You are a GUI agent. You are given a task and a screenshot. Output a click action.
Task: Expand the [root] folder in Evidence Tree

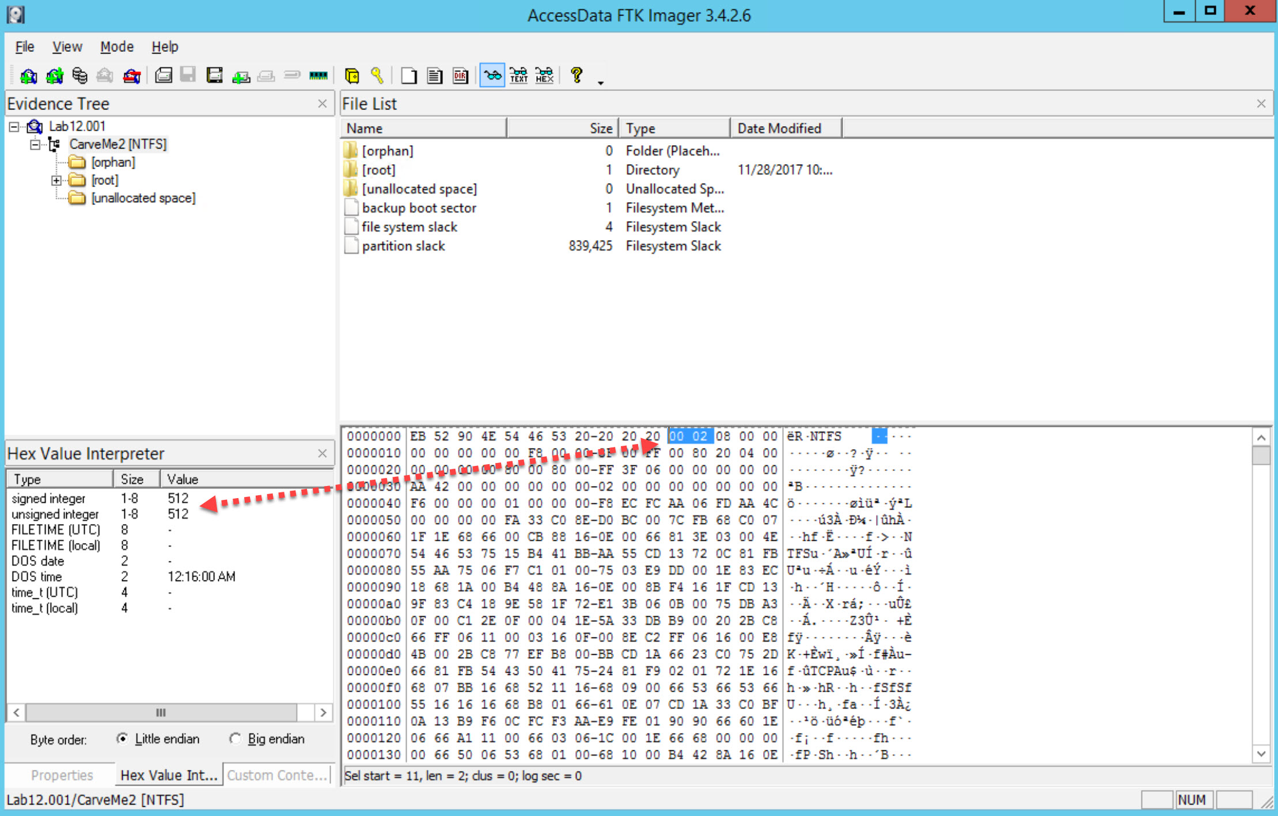coord(56,180)
